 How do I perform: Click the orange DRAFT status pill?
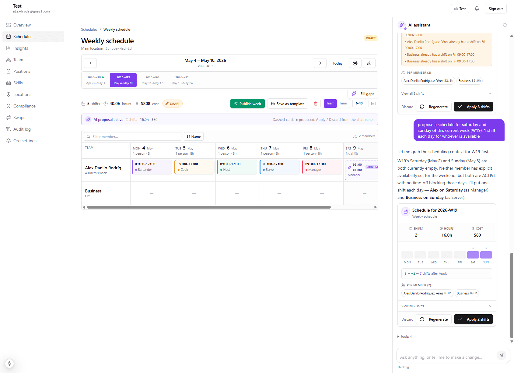click(x=172, y=104)
